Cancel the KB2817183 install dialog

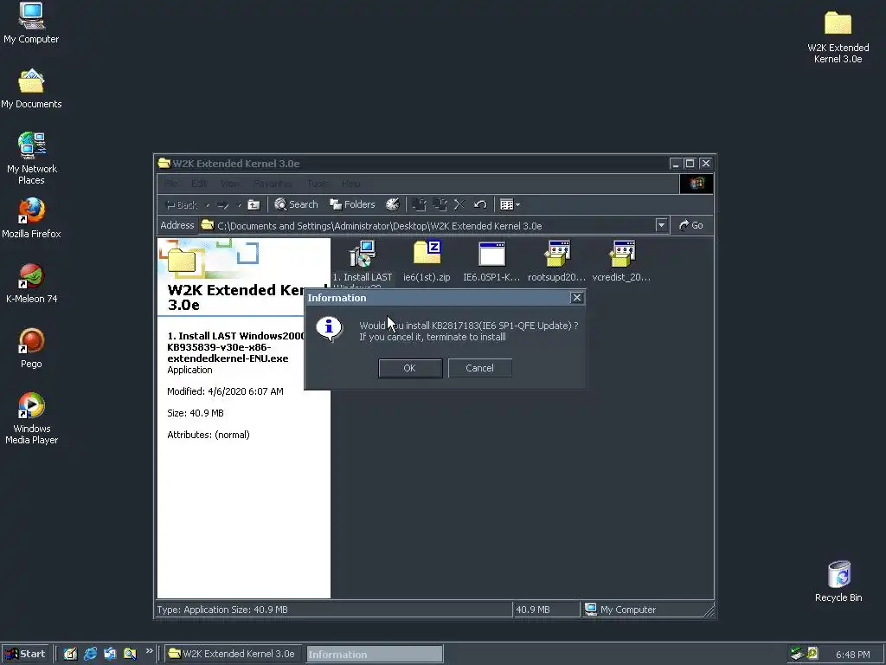click(x=479, y=368)
